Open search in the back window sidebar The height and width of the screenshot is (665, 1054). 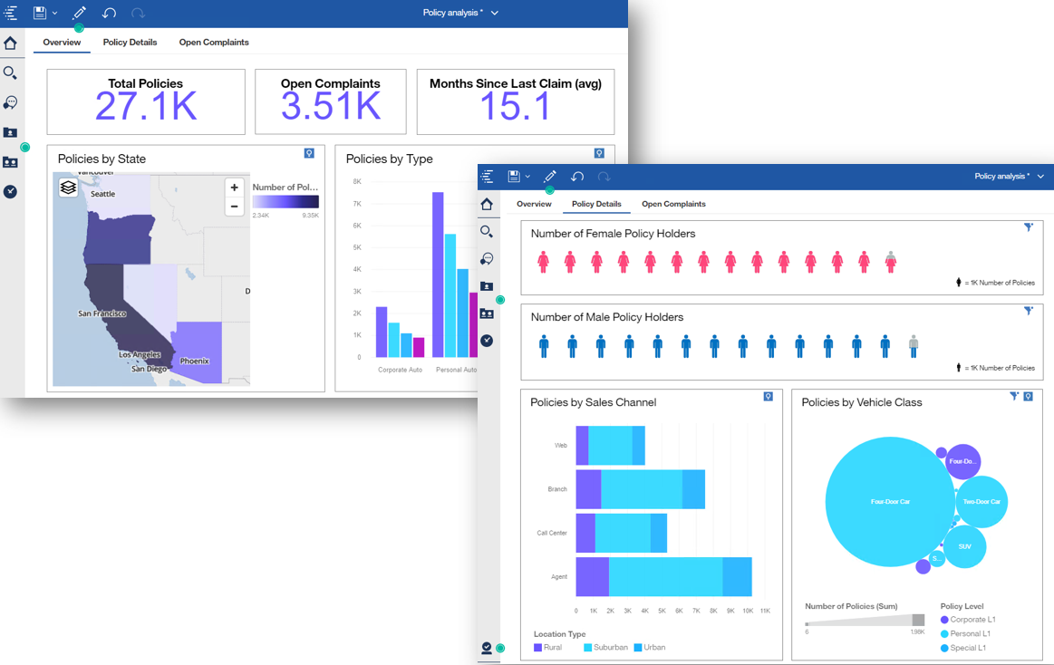point(10,72)
